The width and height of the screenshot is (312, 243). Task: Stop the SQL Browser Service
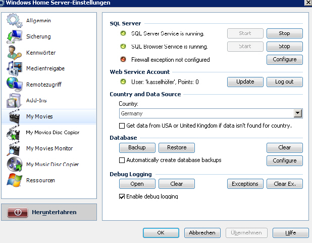point(285,47)
